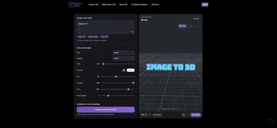Open the GLB model format dropdown
This screenshot has width=277, height=128.
(x=186, y=115)
